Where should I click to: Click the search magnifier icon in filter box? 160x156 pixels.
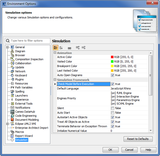[x=8, y=41]
